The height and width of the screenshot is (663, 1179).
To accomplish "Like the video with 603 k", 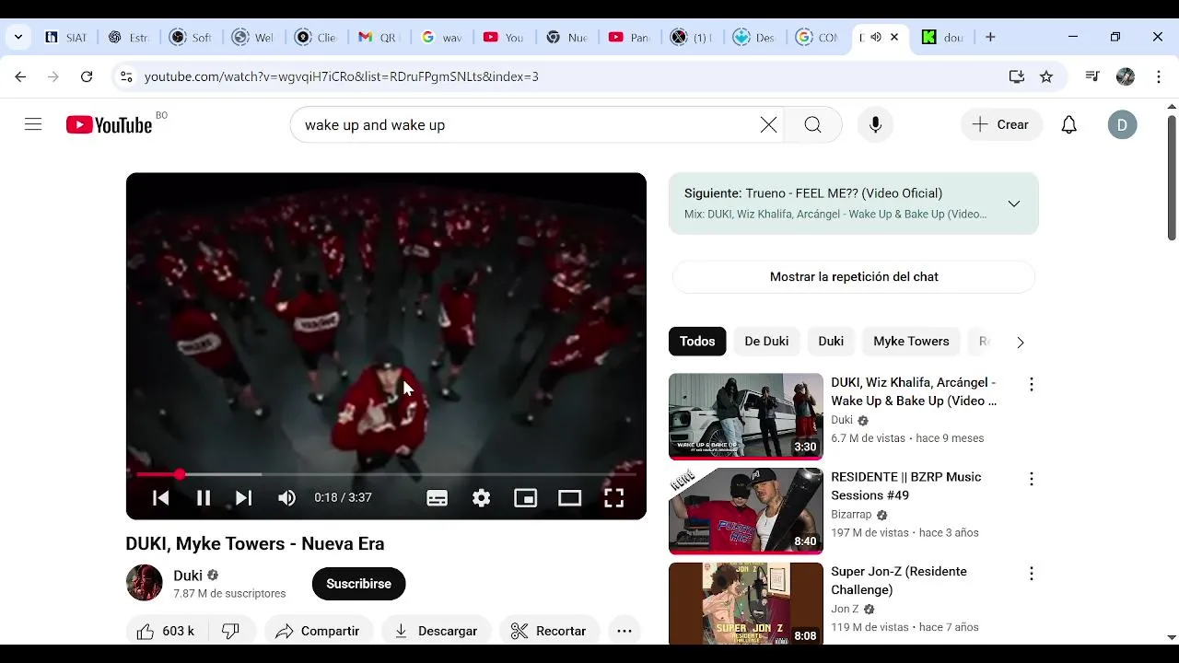I will 166,631.
